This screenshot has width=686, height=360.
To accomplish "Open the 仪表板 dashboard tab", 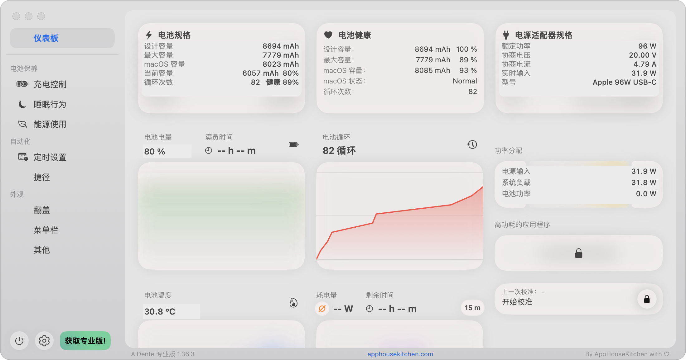I will coord(62,38).
